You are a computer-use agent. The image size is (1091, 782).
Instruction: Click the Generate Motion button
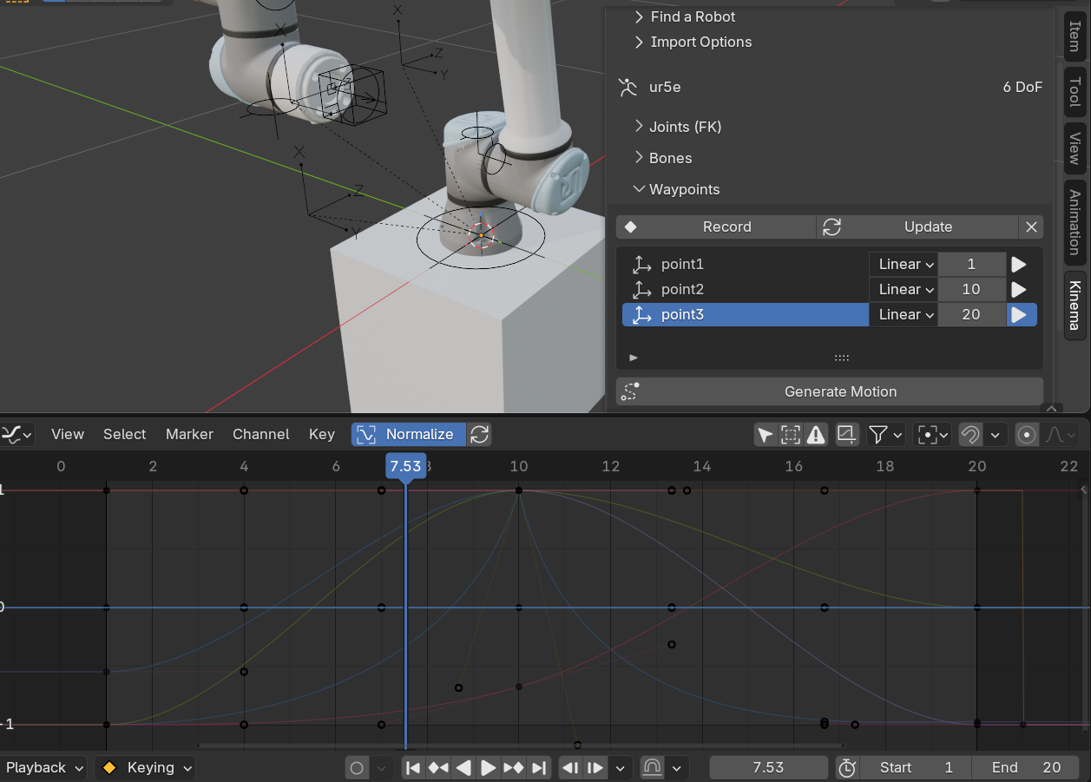(x=830, y=391)
